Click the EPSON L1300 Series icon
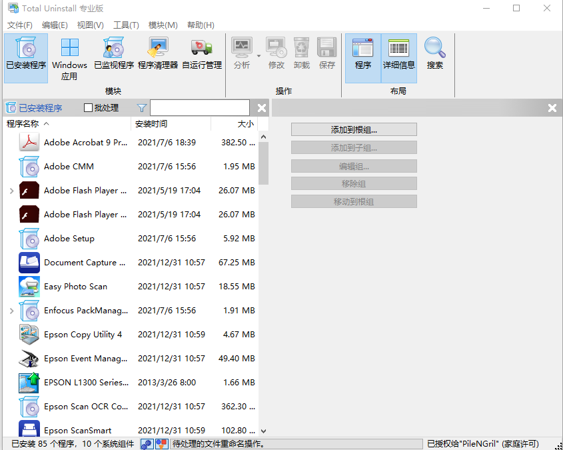The image size is (563, 450). click(x=29, y=383)
